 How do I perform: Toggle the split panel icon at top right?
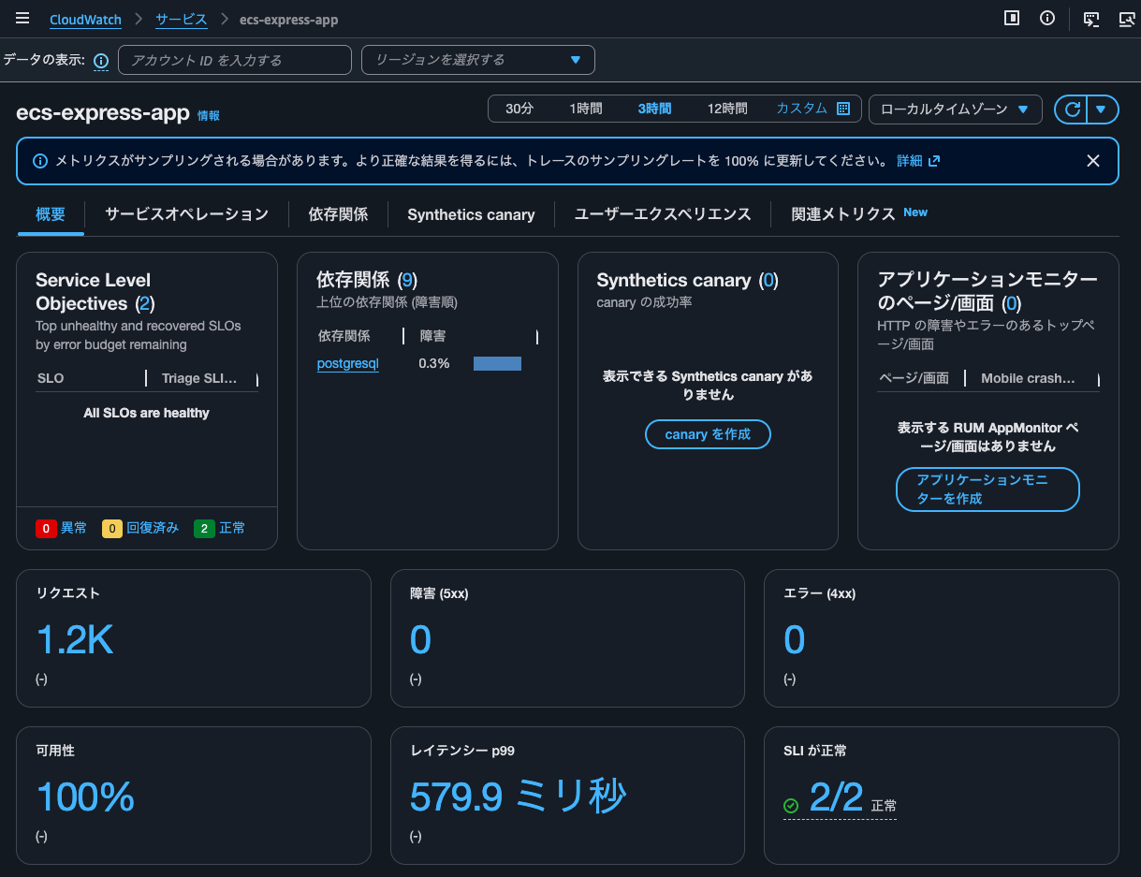coord(1011,18)
